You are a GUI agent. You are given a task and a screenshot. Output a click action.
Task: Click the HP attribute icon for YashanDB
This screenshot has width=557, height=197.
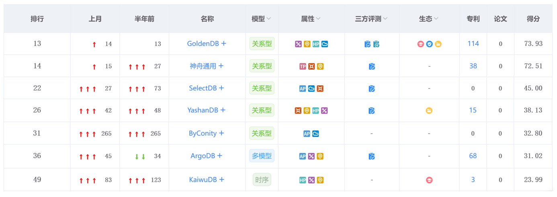pos(316,111)
